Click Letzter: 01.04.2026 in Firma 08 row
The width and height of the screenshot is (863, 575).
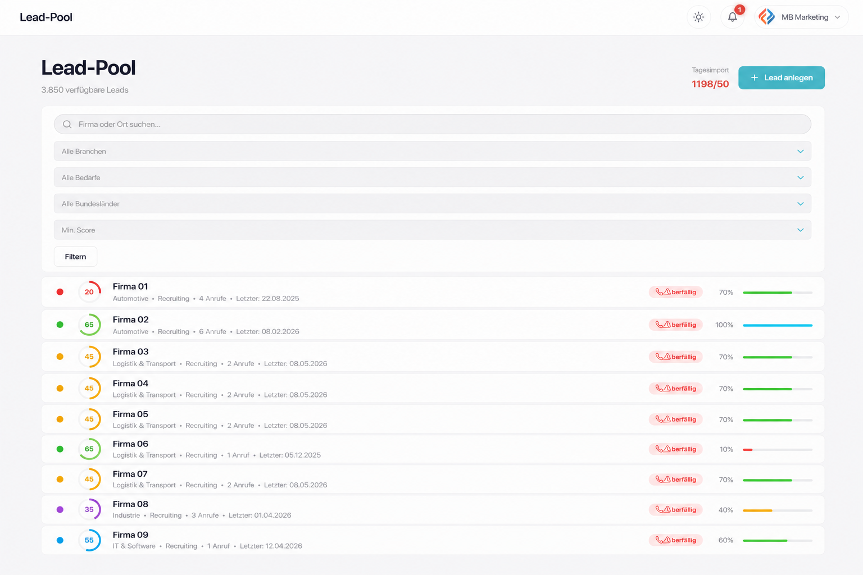pos(260,515)
